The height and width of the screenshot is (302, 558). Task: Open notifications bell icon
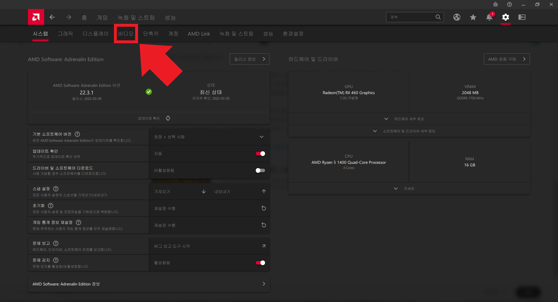click(x=489, y=17)
